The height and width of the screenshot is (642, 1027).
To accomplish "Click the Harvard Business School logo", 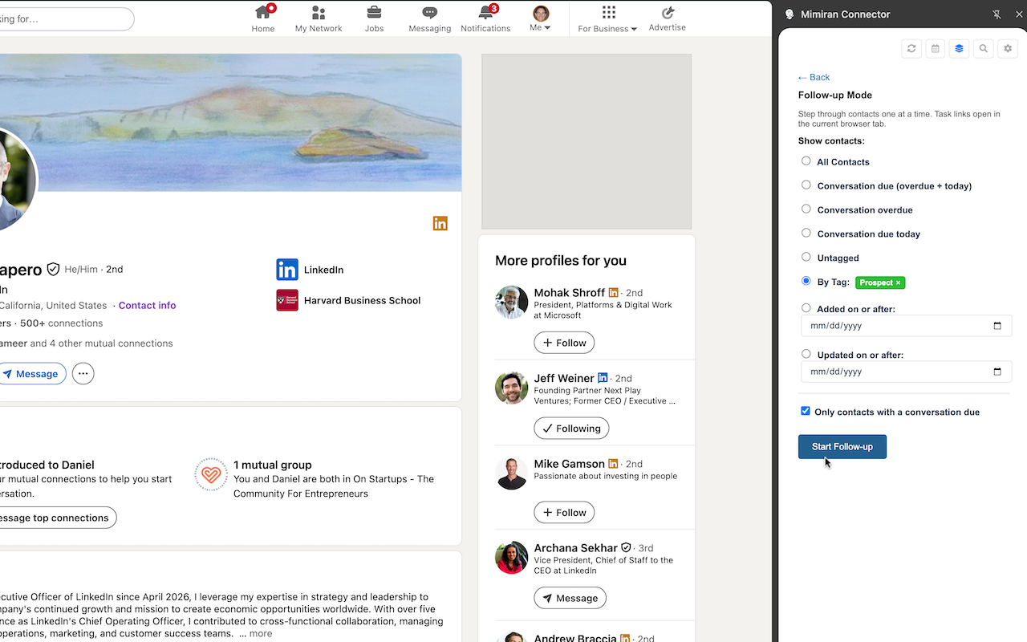I will click(287, 300).
